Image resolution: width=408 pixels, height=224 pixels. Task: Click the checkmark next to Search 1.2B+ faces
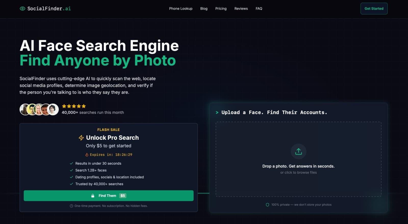tap(71, 170)
